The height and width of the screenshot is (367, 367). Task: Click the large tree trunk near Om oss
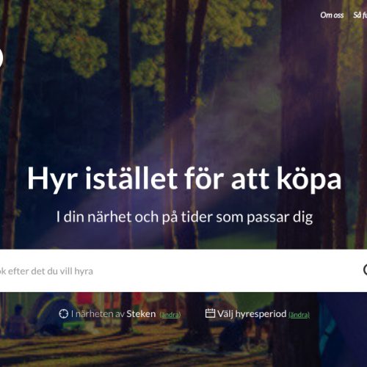click(310, 123)
